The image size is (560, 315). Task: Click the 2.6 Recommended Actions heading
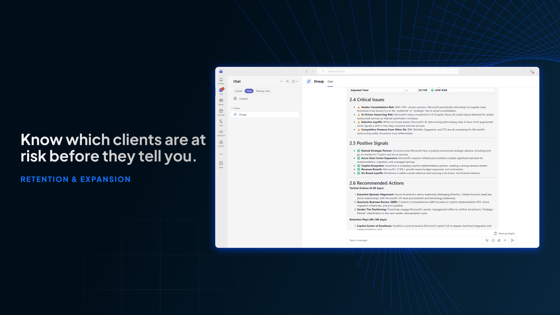(376, 183)
